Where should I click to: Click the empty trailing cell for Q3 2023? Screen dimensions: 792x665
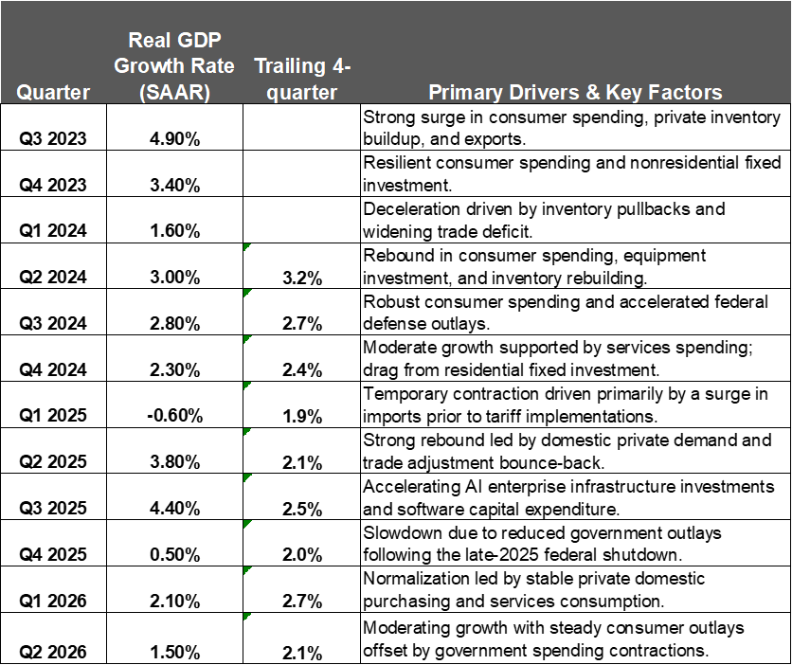[x=301, y=127]
